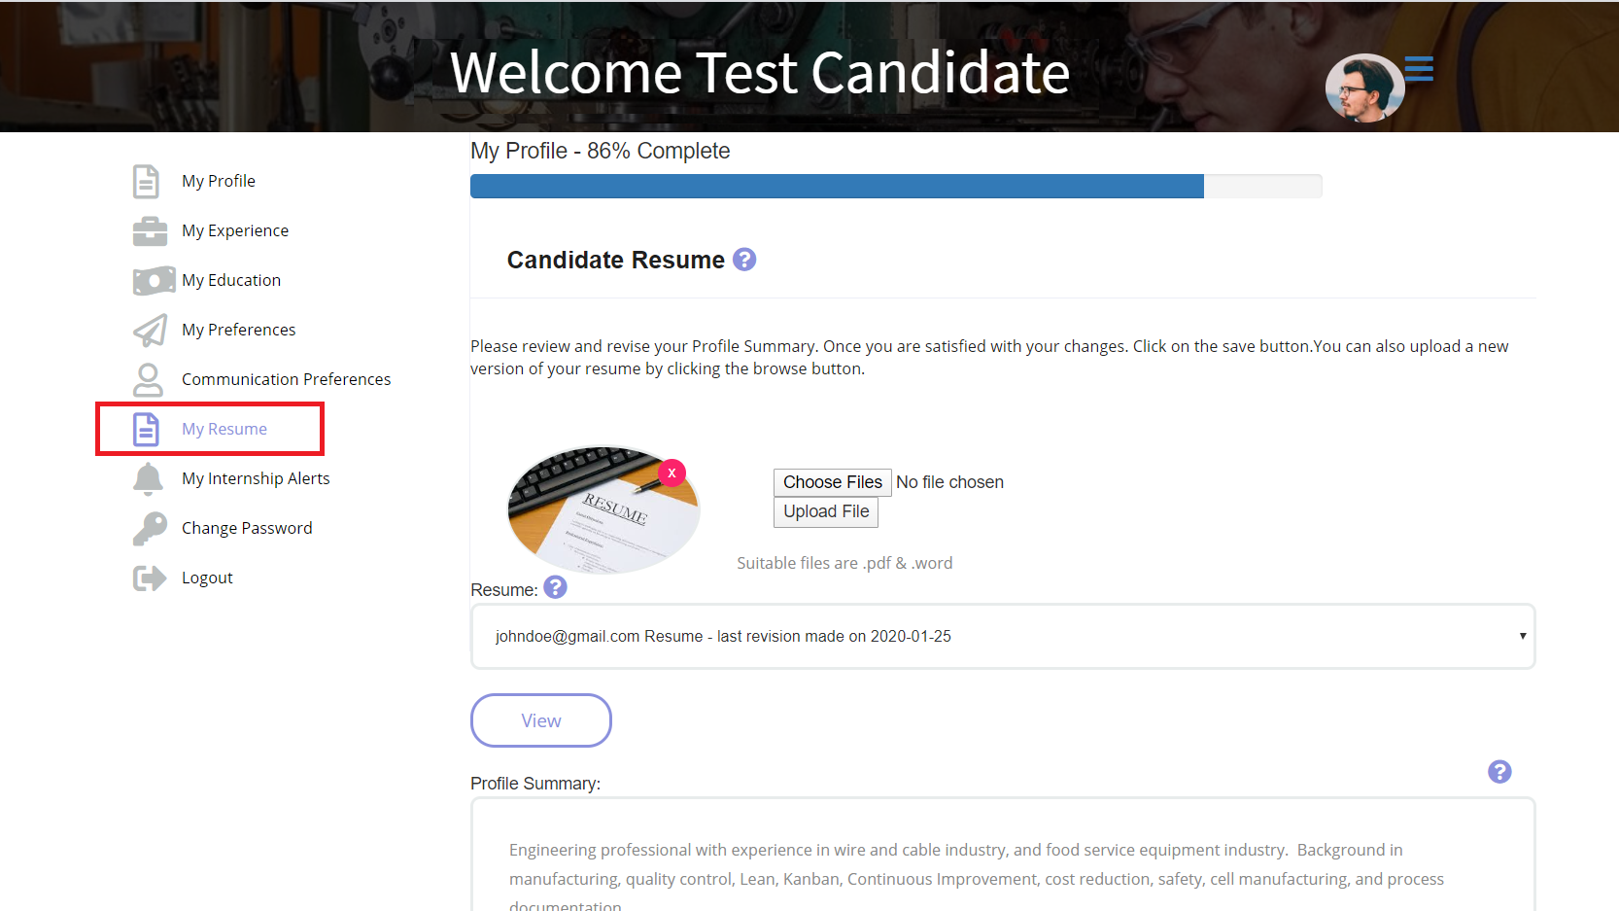Viewport: 1619px width, 911px height.
Task: Click the bell icon for Internship Alerts
Action: point(148,478)
